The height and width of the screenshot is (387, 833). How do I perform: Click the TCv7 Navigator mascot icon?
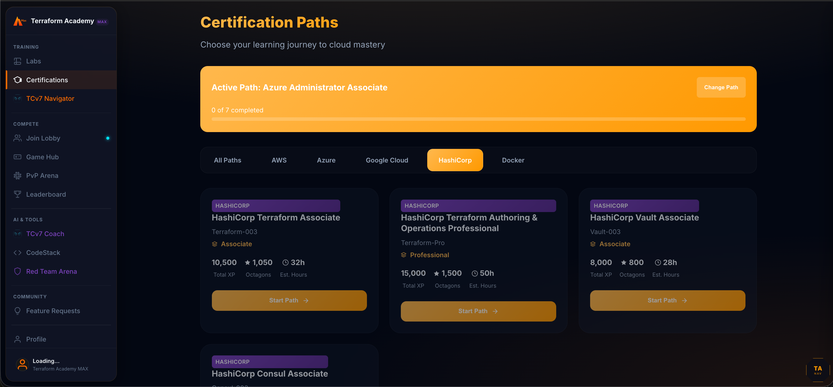coord(17,98)
